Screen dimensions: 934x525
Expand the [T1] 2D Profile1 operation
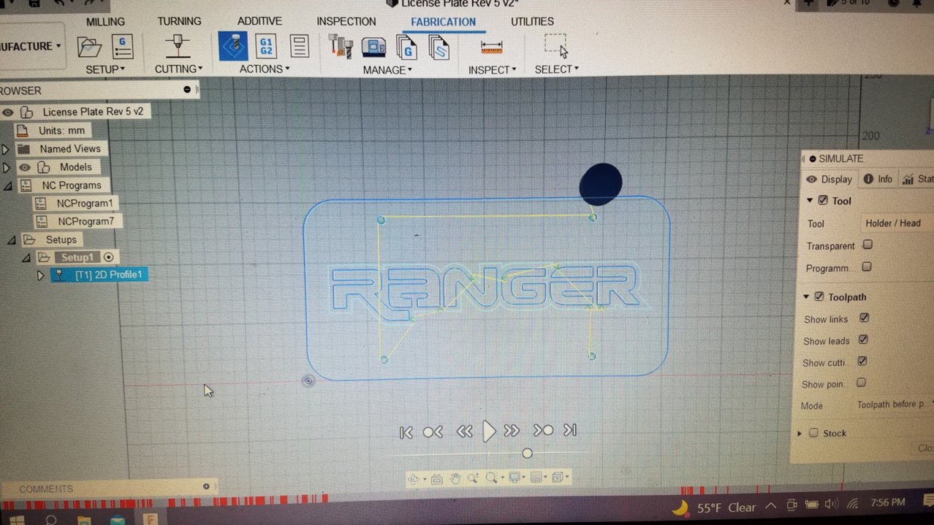point(41,275)
